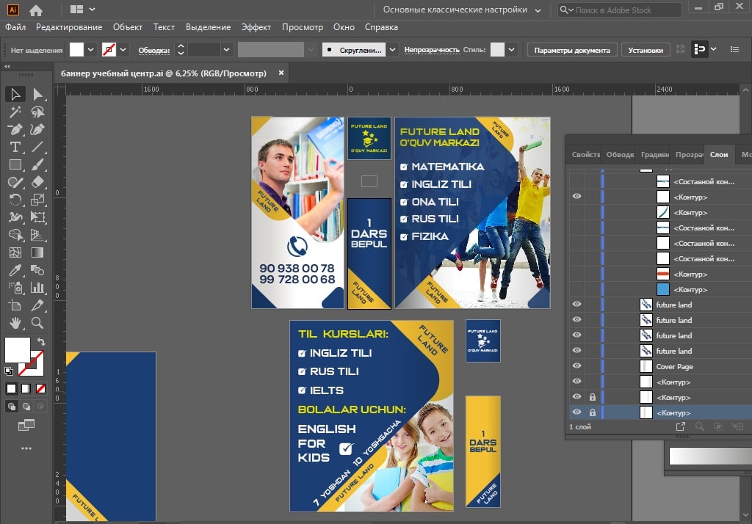The image size is (752, 524).
Task: Click the Установки button
Action: tap(645, 50)
